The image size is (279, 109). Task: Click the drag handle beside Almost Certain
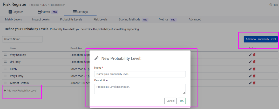[x=5, y=83]
